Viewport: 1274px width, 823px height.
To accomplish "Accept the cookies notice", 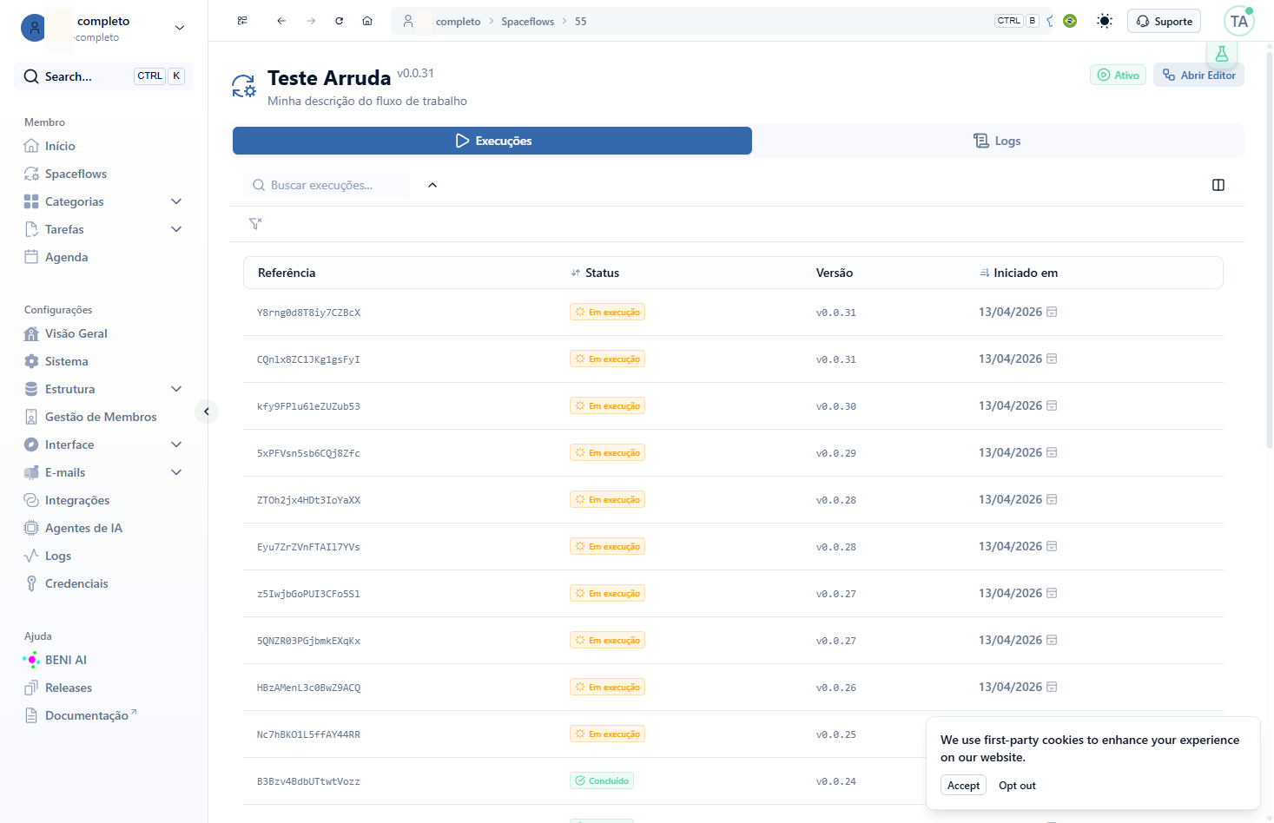I will (x=963, y=786).
